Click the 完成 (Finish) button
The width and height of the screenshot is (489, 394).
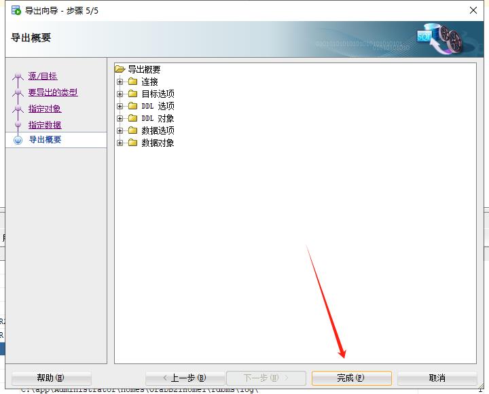pos(351,378)
